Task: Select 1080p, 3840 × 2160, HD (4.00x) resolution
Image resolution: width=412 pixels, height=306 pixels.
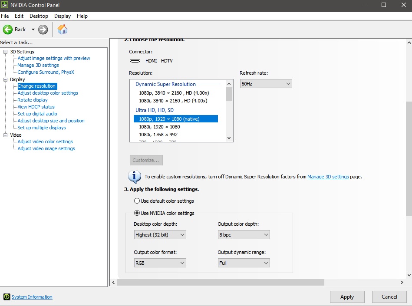Action: 174,93
